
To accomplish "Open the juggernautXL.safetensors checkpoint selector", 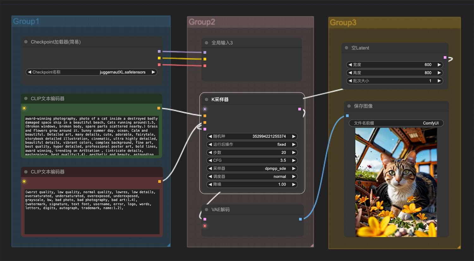I will (91, 72).
